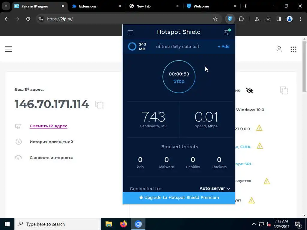Launch Firefox from the taskbar
Image resolution: width=307 pixels, height=230 pixels.
(x=123, y=224)
